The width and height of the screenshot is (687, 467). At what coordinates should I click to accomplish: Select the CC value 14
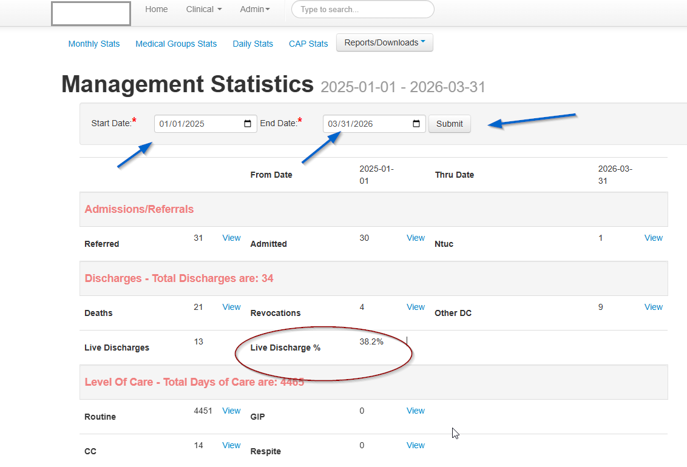[x=198, y=446]
